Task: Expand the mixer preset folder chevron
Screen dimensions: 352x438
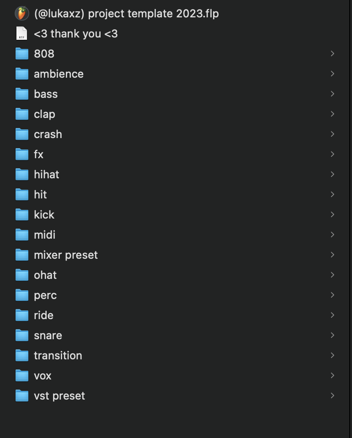Action: click(x=332, y=255)
